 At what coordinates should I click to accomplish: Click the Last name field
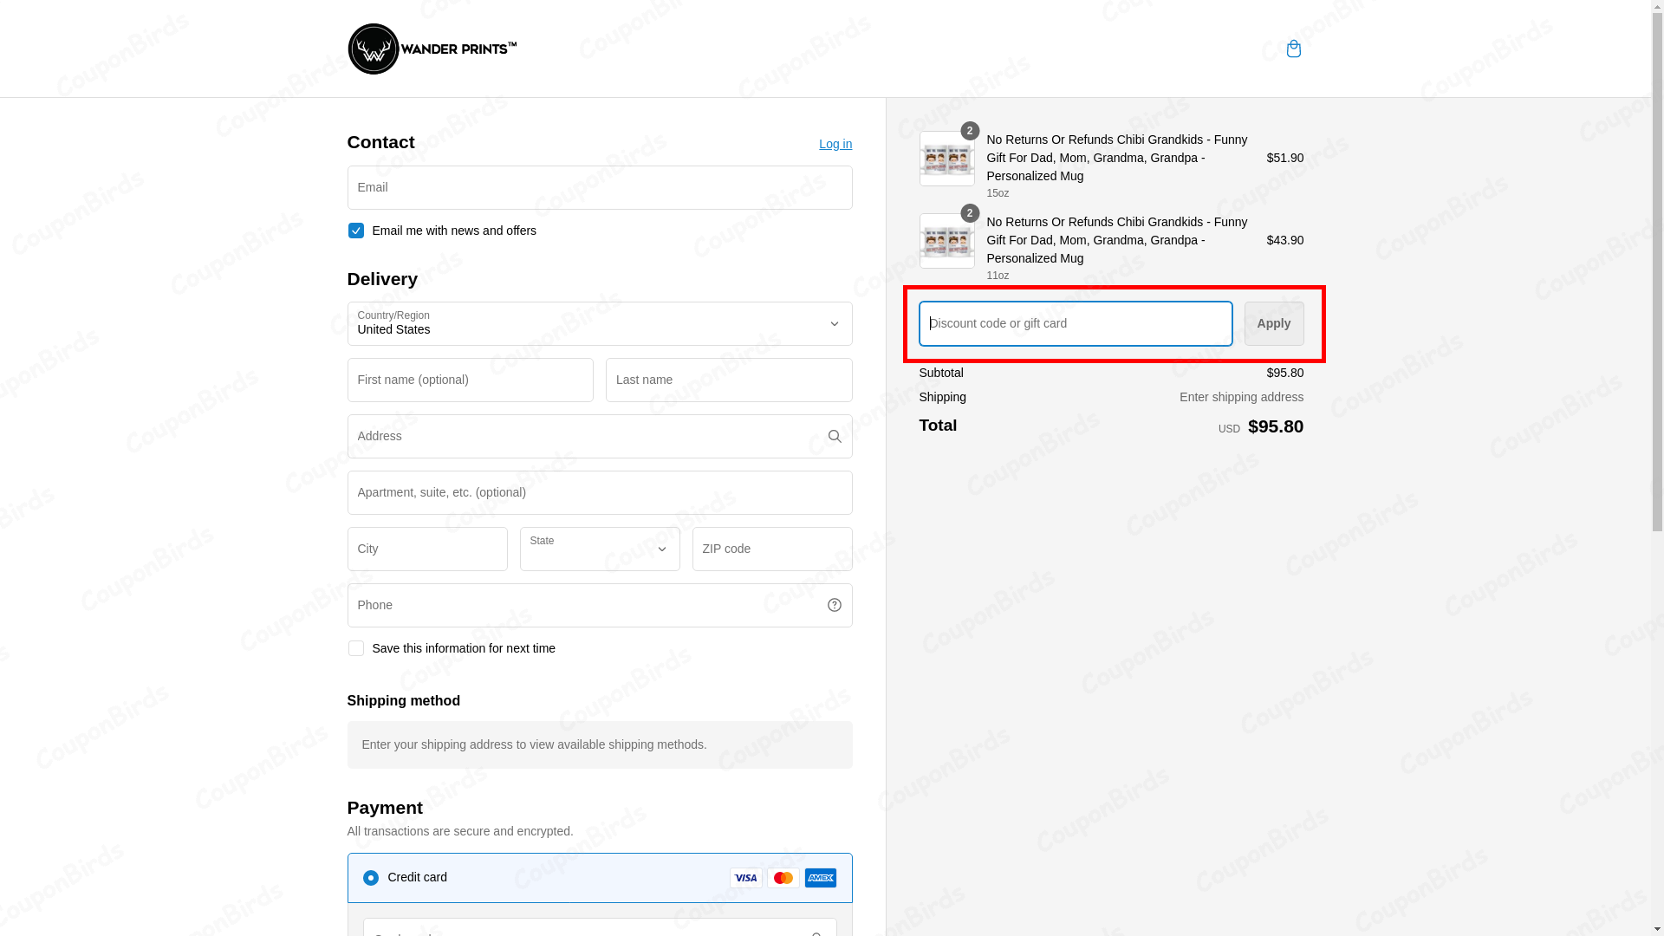(x=728, y=380)
